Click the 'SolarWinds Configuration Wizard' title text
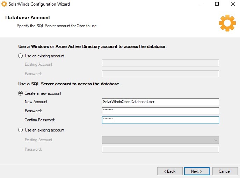240x178 pixels. tap(39, 4)
